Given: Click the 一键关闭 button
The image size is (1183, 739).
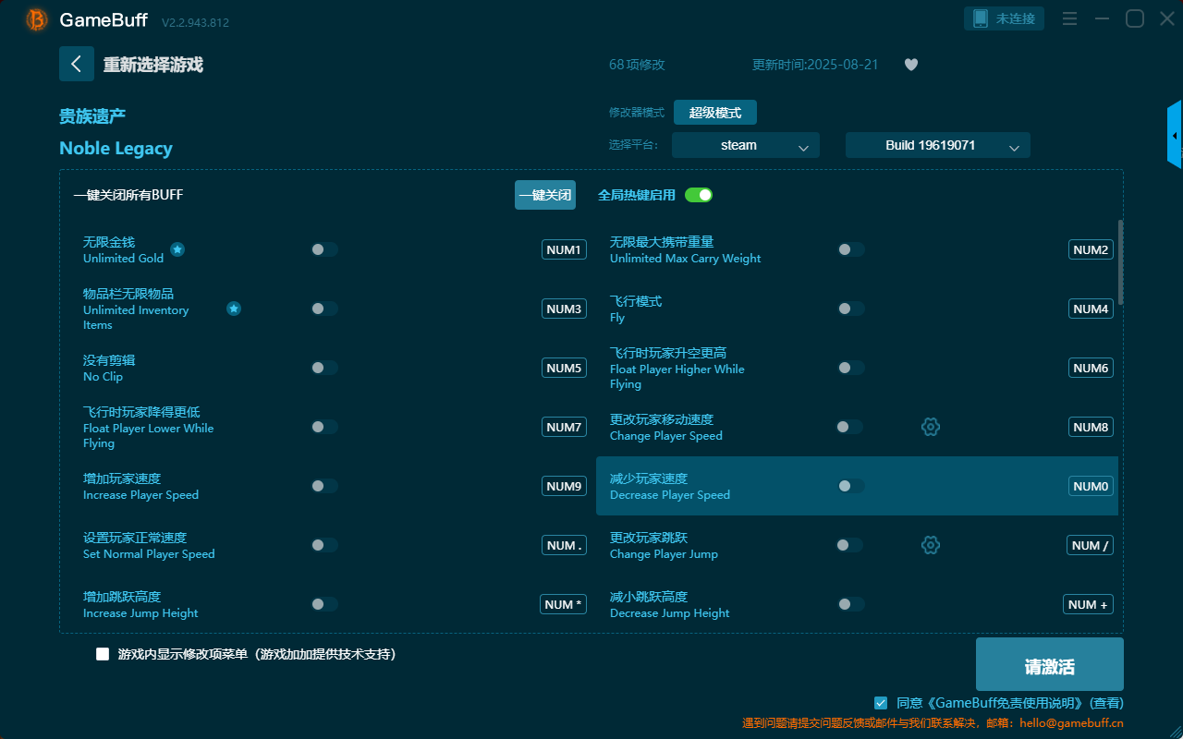Looking at the screenshot, I should pos(545,195).
